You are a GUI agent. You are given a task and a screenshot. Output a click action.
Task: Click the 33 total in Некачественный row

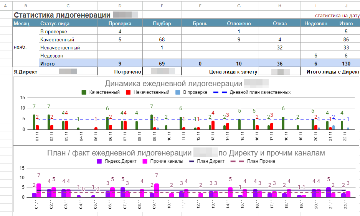[x=345, y=47]
